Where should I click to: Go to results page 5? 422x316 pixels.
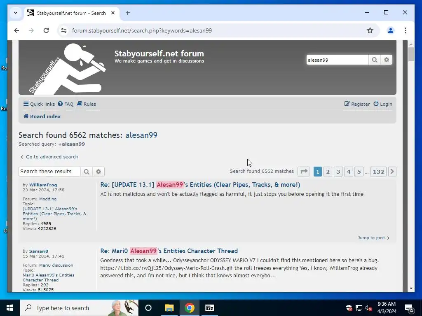click(x=359, y=172)
